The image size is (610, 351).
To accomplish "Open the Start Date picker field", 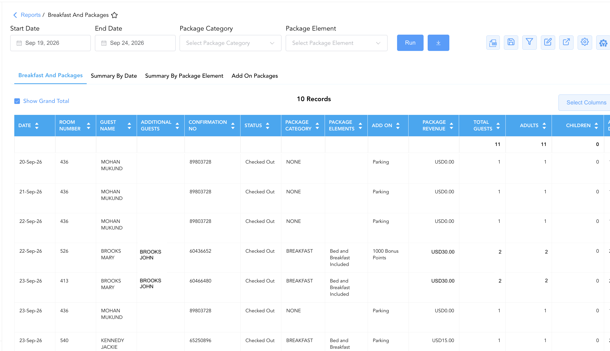I will click(50, 43).
